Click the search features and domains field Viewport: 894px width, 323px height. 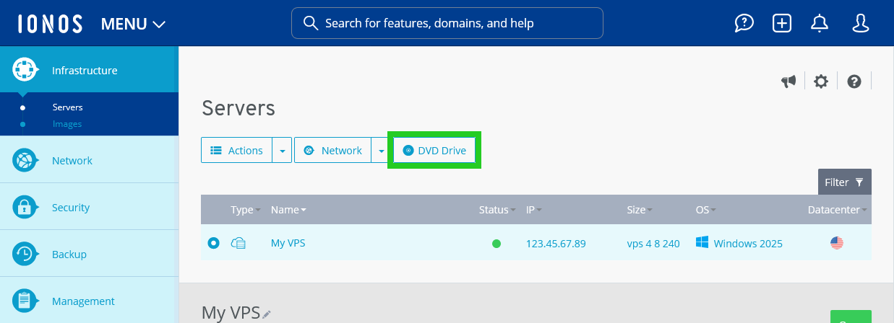(x=447, y=23)
